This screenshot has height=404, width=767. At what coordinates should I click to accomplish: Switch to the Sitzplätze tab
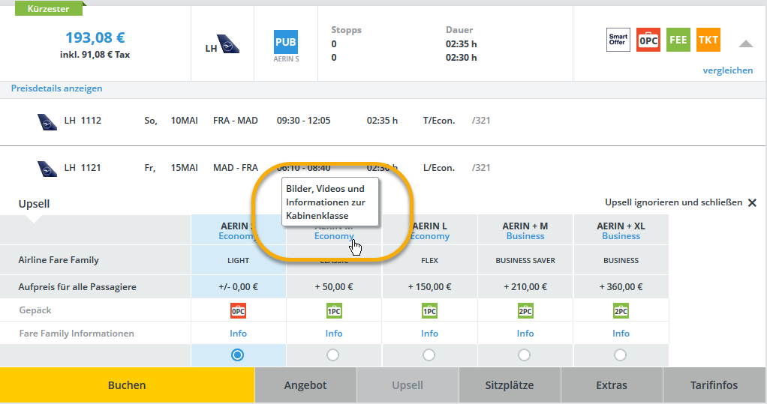[x=510, y=385]
